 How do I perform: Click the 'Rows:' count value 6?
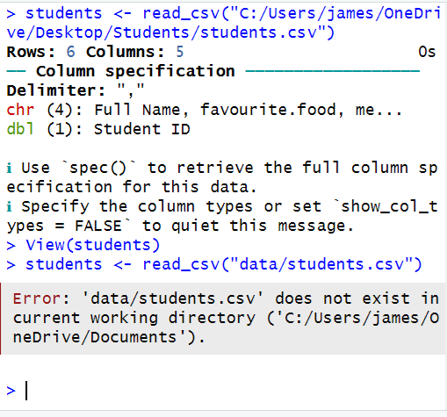[x=71, y=52]
